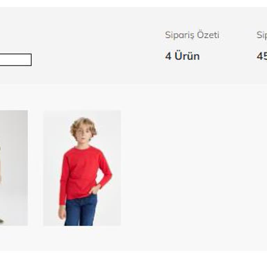Click the cut-off 45 amount value
Screen dimensions: 267x267
point(262,56)
